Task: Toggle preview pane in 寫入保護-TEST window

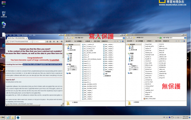Action: (x=120, y=41)
